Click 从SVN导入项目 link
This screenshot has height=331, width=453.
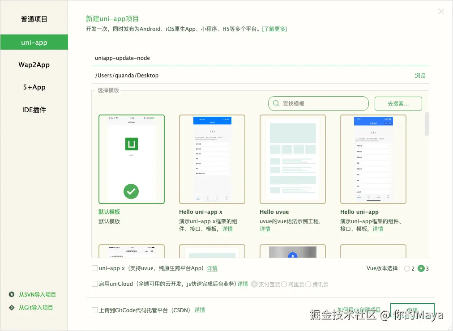coord(37,294)
